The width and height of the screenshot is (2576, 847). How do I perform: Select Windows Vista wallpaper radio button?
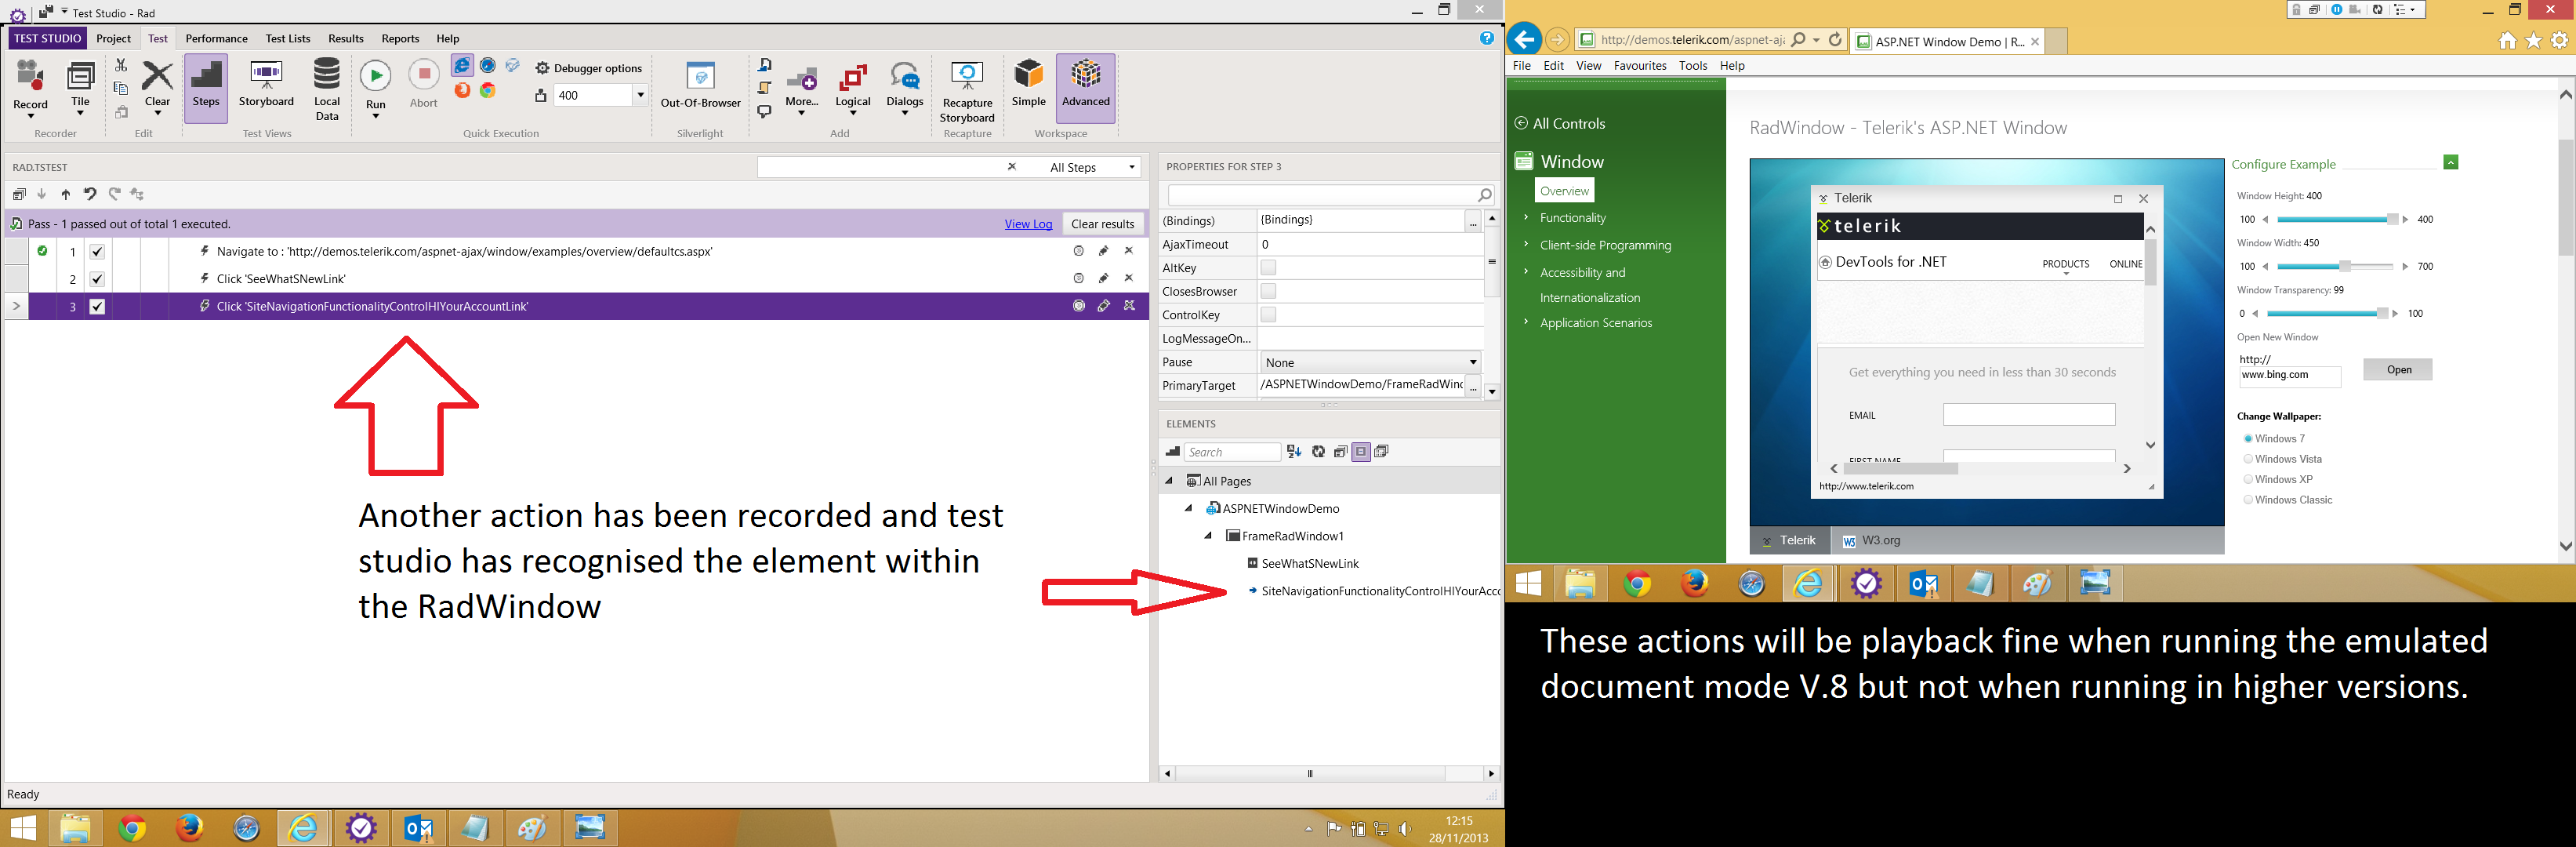(x=2248, y=459)
